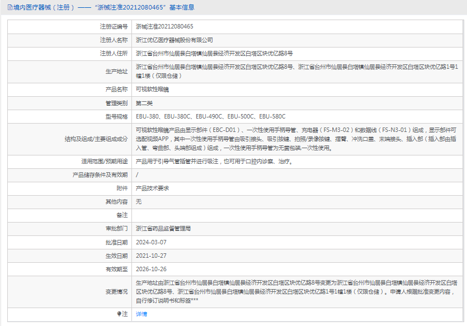Click the 生效日期 label
Screen dimensions: 467x326
(116, 256)
